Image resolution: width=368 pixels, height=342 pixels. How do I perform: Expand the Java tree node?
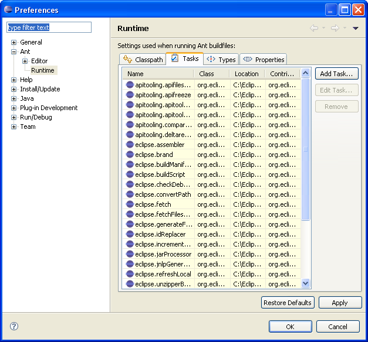click(14, 98)
